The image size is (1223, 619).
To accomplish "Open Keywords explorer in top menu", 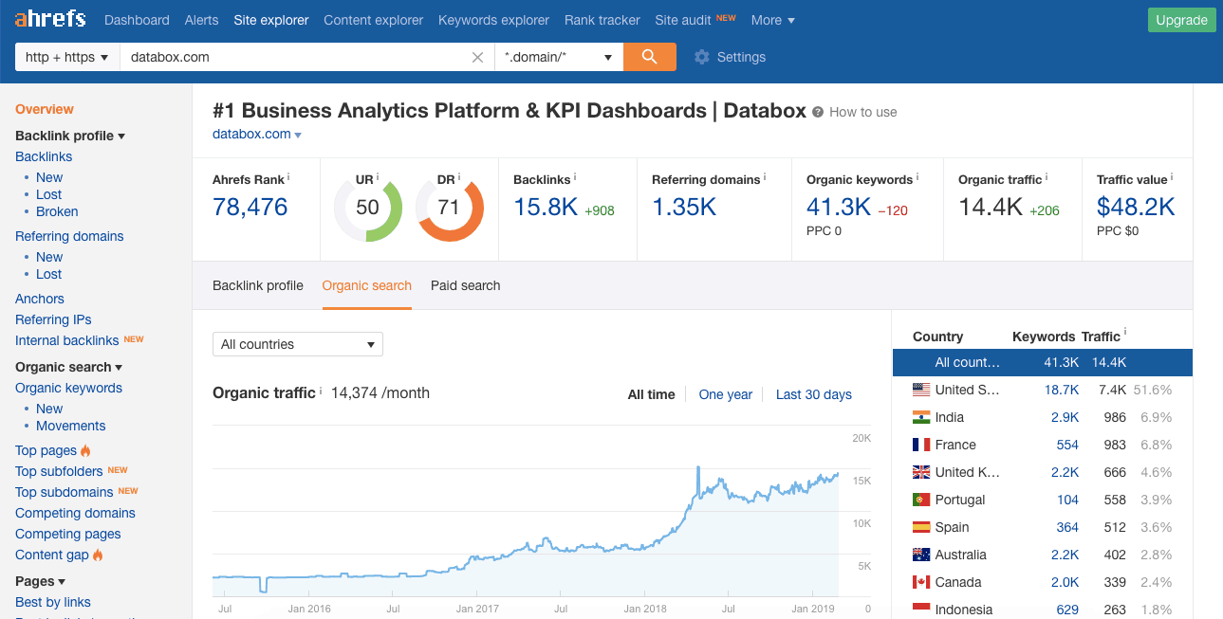I will pos(493,20).
